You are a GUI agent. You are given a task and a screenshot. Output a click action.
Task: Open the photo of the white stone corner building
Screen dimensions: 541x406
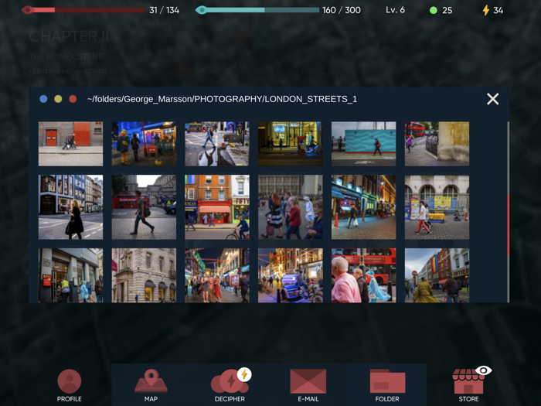point(144,275)
